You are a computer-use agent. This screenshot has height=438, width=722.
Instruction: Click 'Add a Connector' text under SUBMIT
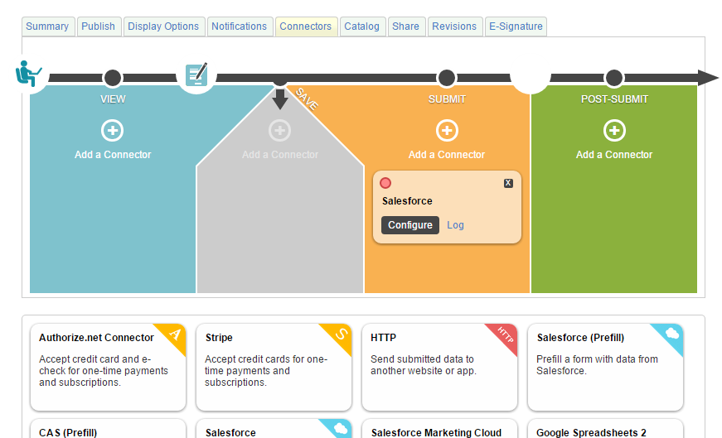pos(447,155)
